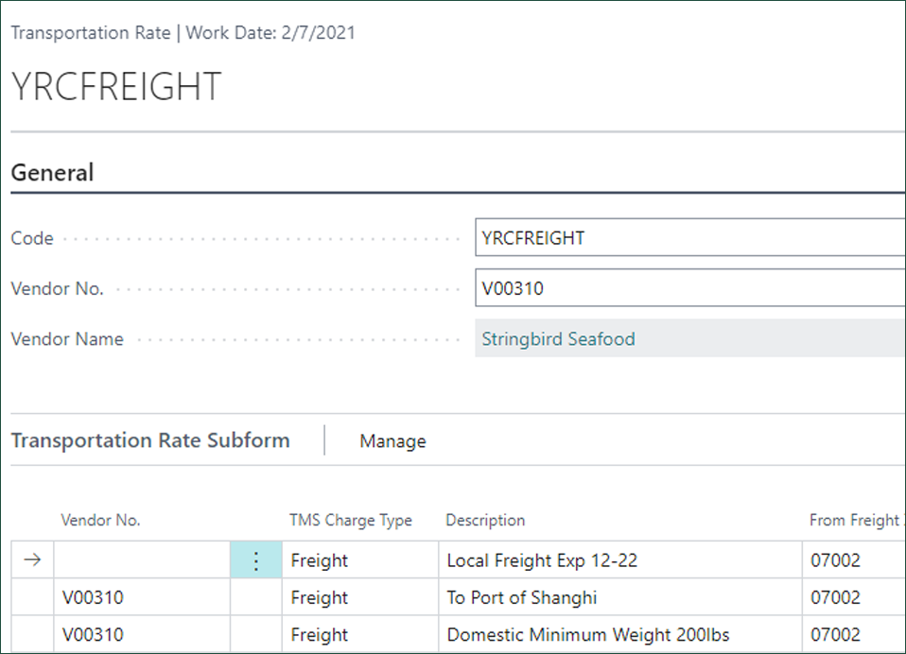Click the Transportation Rate Subform heading
Image resolution: width=906 pixels, height=654 pixels.
coord(150,440)
